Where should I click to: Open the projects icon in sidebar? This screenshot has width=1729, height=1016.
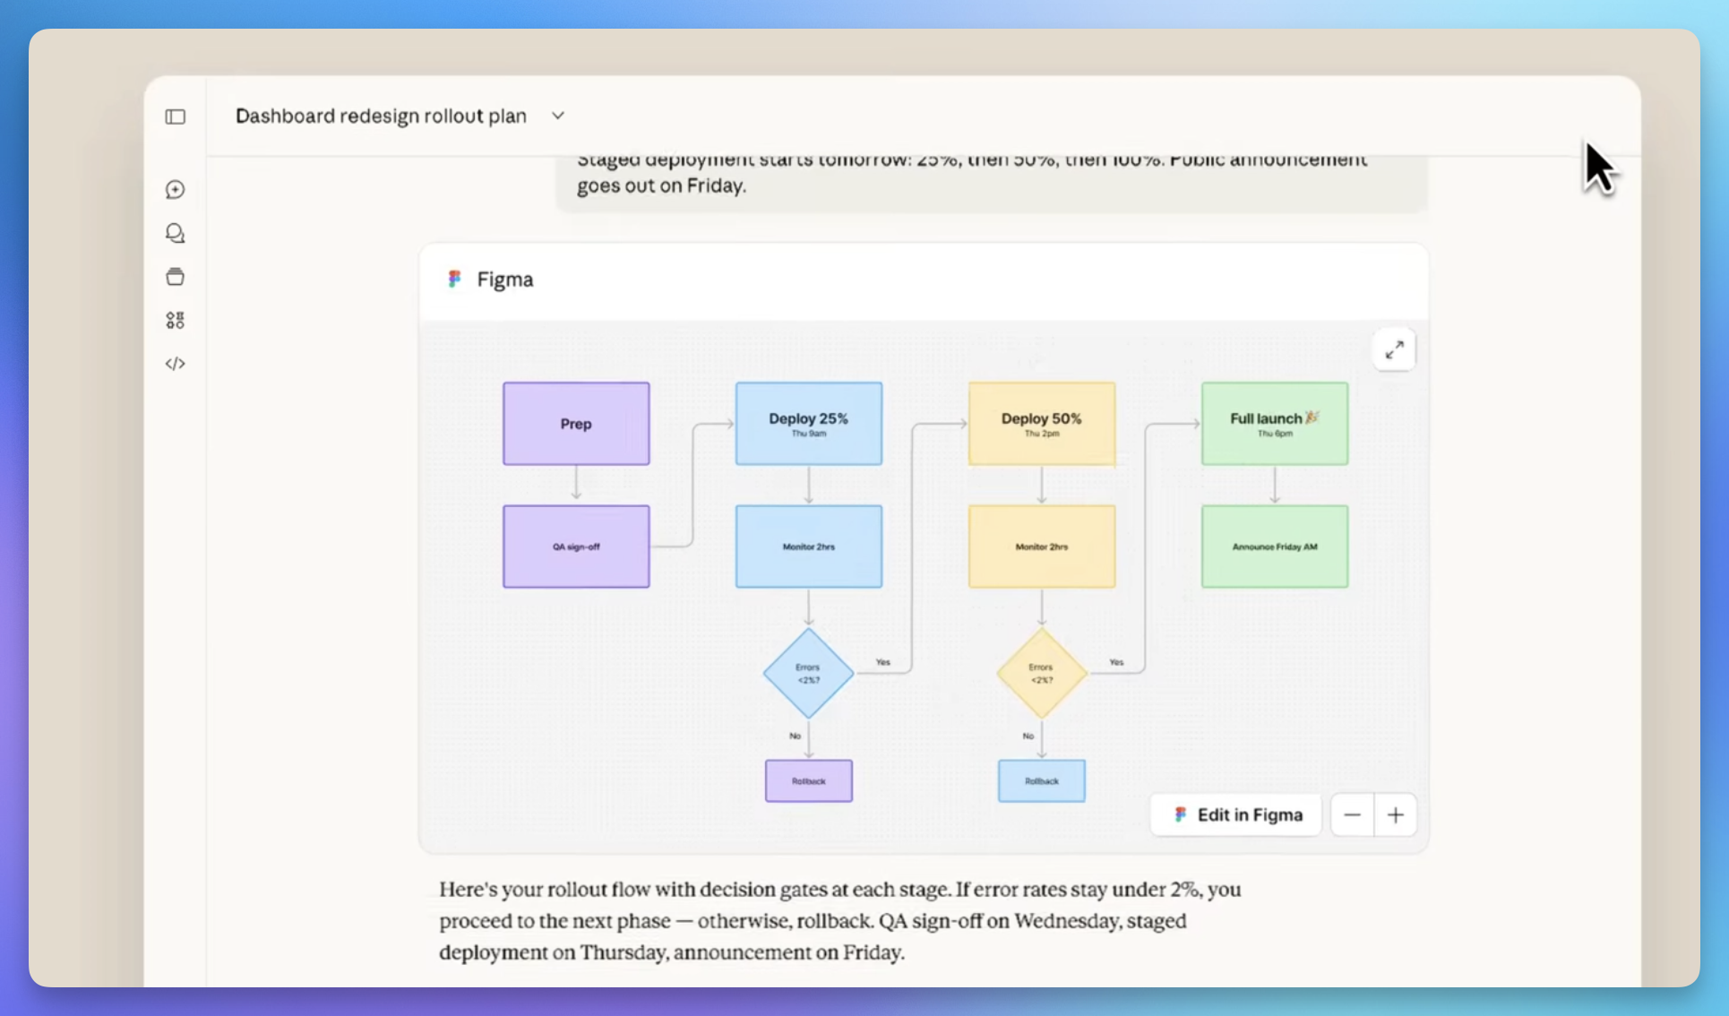pos(176,277)
